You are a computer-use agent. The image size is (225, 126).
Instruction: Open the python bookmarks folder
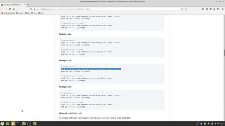click(20, 13)
